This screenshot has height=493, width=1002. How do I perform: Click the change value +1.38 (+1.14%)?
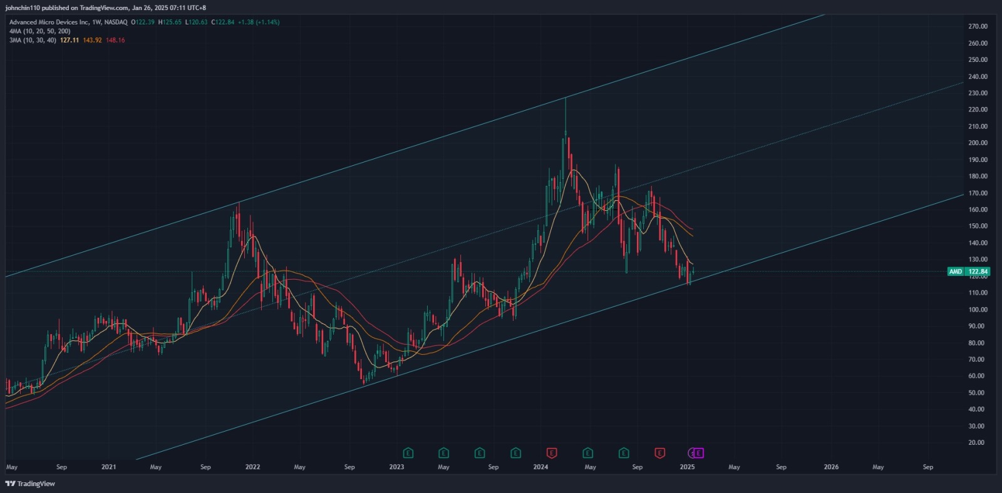coord(259,22)
